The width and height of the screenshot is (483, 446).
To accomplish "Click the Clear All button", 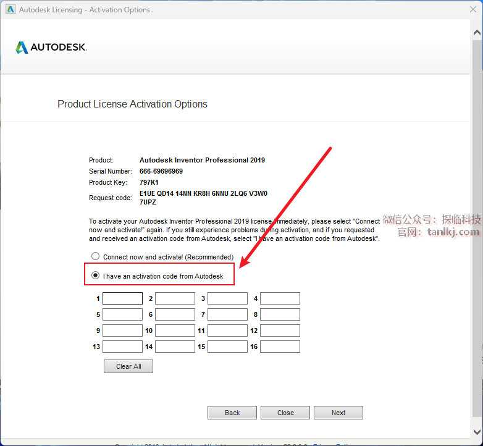I will [x=128, y=366].
